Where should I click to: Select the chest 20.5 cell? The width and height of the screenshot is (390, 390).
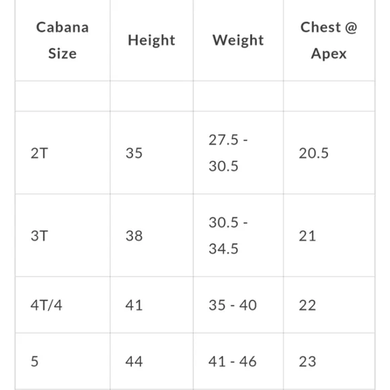point(329,153)
